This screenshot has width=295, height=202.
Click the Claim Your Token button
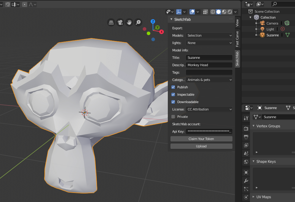tap(201, 139)
